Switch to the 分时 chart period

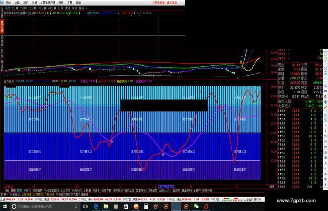[x=7, y=8]
